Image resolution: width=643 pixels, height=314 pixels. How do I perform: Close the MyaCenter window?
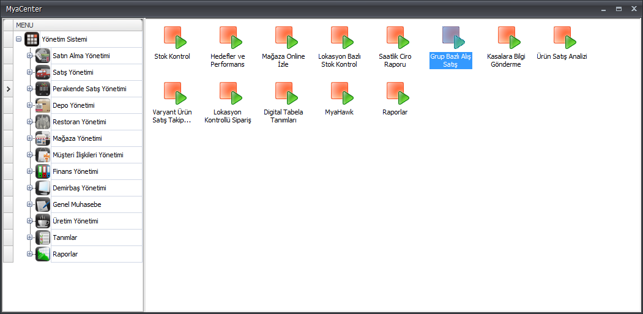(x=634, y=9)
